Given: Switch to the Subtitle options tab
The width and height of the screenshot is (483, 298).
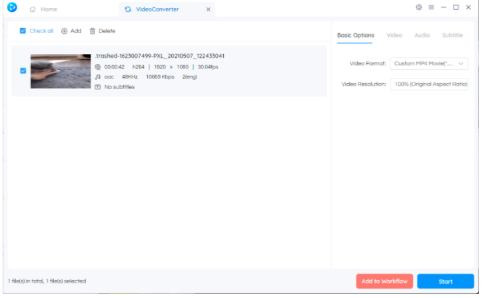Looking at the screenshot, I should tap(452, 35).
